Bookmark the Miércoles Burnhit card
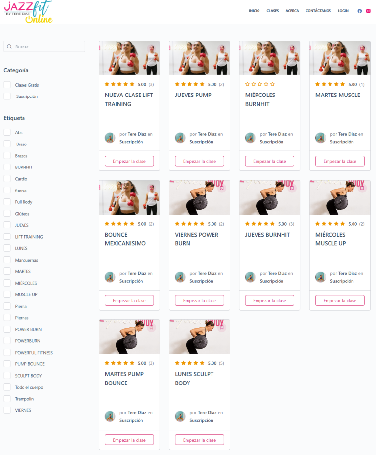The width and height of the screenshot is (376, 455). pyautogui.click(x=292, y=48)
